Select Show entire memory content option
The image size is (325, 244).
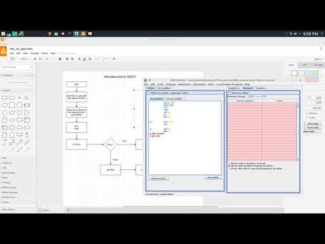click(248, 163)
